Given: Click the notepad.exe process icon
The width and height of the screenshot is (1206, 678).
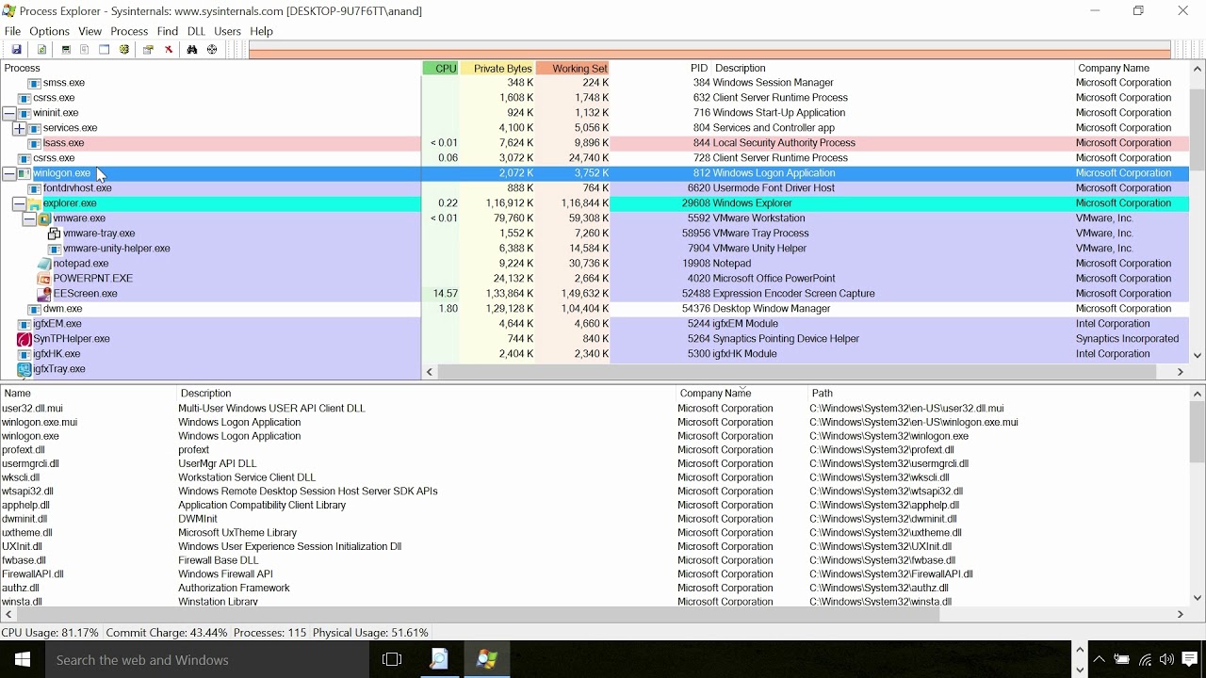Looking at the screenshot, I should [44, 264].
